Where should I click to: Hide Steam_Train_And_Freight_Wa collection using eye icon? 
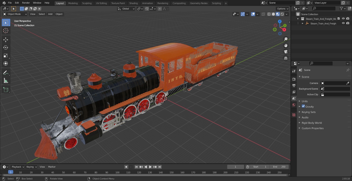(343, 18)
